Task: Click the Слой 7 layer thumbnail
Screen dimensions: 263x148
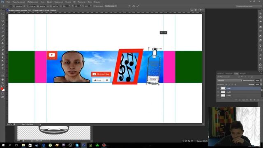Action: pos(223,88)
